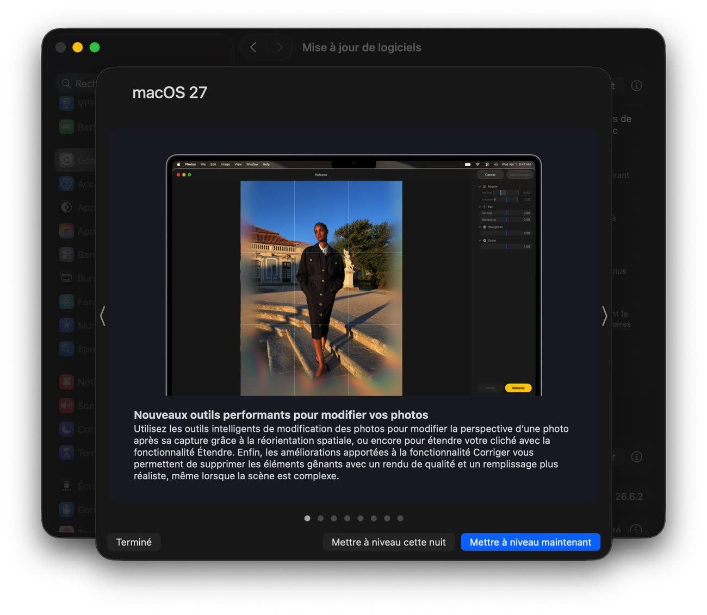Click Mettre à niveau maintenant
This screenshot has height=615, width=707.
(530, 542)
